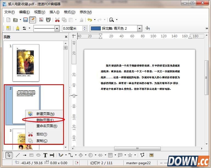Select the Rectangle shape tool
This screenshot has height=168, width=211.
tap(31, 155)
